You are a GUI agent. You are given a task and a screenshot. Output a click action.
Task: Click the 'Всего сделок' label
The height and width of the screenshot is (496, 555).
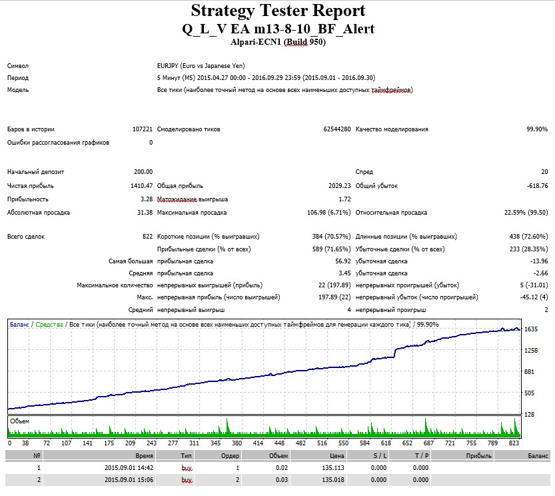click(x=26, y=236)
